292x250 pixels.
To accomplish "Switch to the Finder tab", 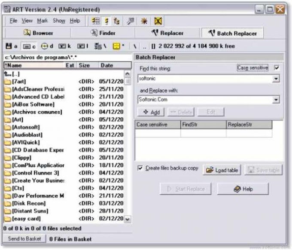I will [x=103, y=33].
